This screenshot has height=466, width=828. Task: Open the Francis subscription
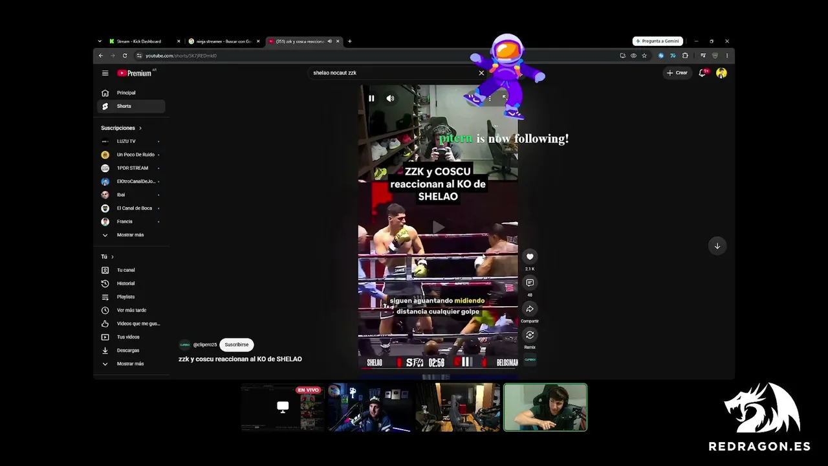pyautogui.click(x=131, y=221)
